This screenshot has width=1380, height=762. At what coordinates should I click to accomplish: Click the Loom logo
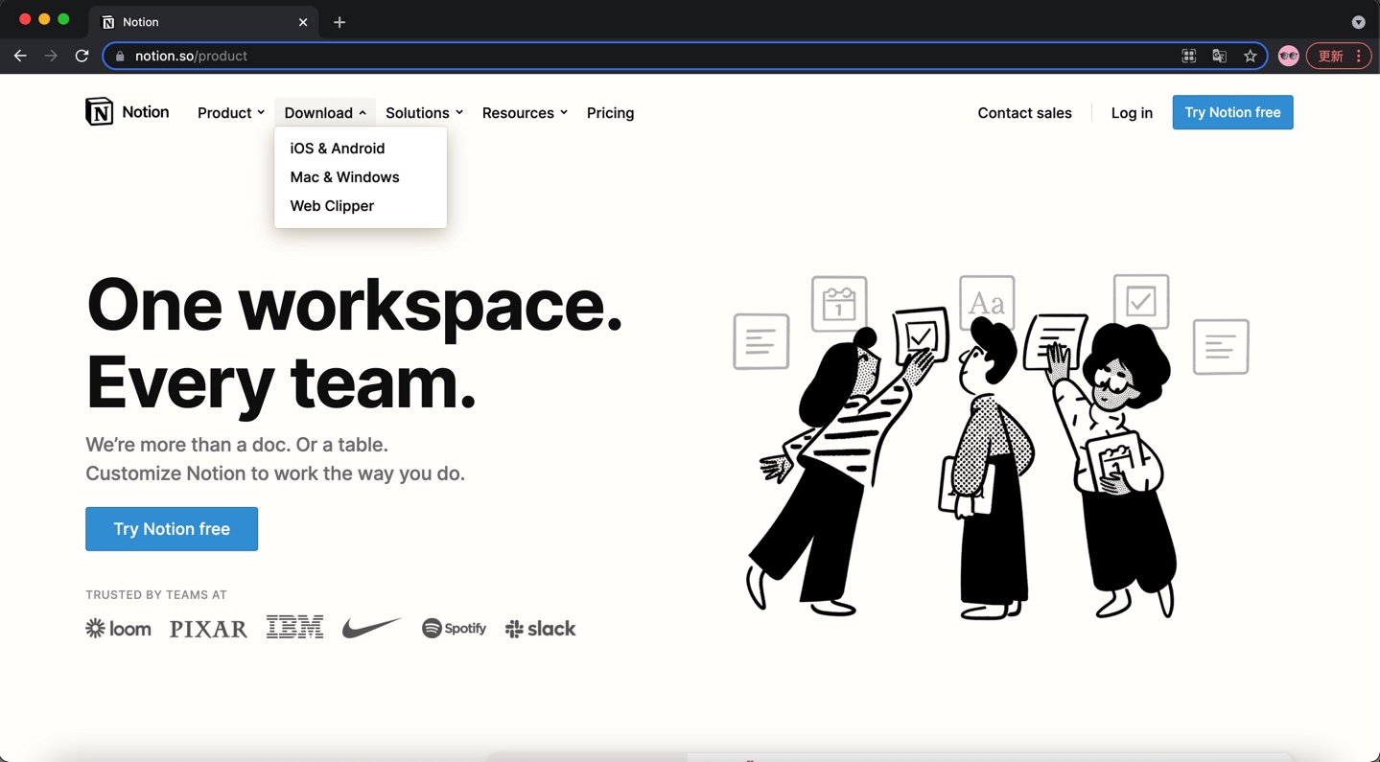(119, 629)
